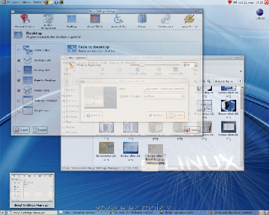Click the file browser vertical scrollbar
The image size is (269, 215).
click(242, 126)
